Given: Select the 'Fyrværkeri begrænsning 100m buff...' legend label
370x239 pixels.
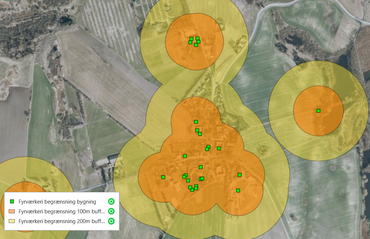Looking at the screenshot, I should click(x=61, y=211).
